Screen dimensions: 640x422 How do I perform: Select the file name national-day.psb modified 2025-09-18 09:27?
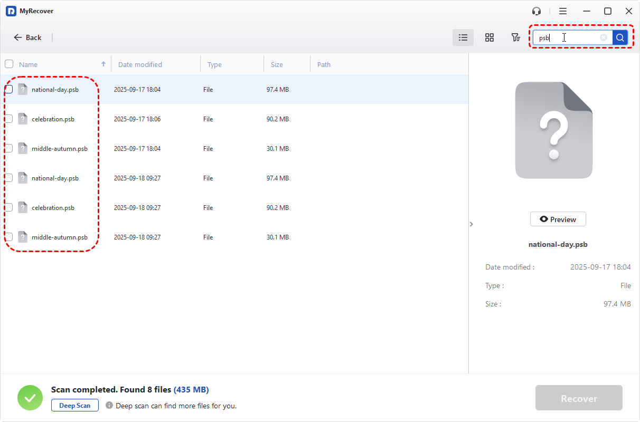click(55, 178)
